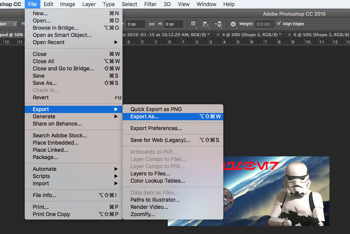
Task: Open path operations icon in options bar
Action: coord(194,24)
